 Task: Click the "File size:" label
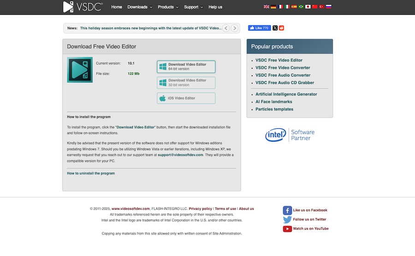click(103, 74)
